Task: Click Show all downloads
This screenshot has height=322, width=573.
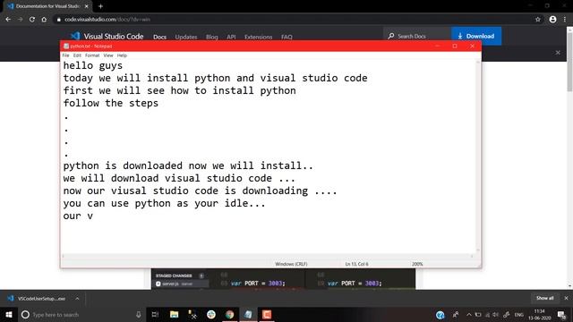Action: [544, 298]
